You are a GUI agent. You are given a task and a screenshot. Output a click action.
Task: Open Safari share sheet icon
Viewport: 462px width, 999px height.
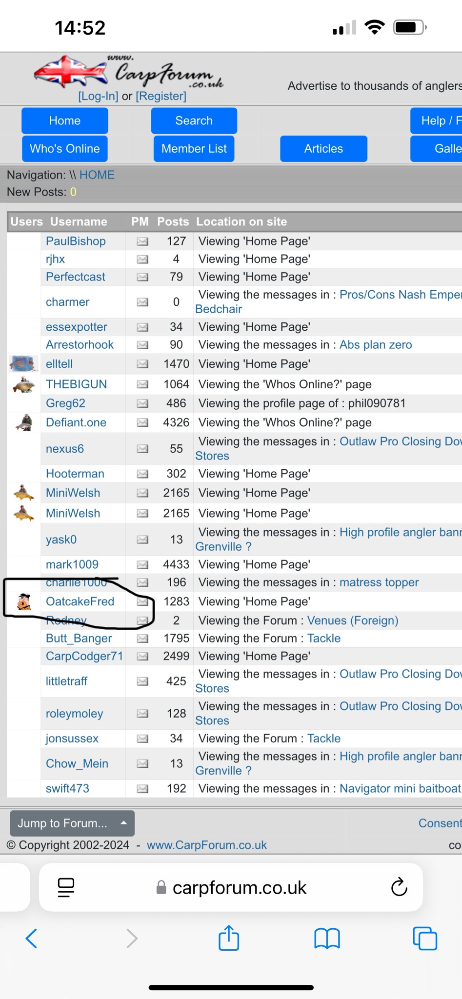click(229, 938)
